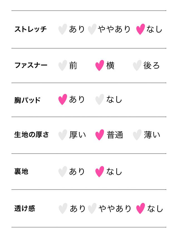
Task: Choose the pink ストレッチ なし heart
Action: (x=140, y=29)
